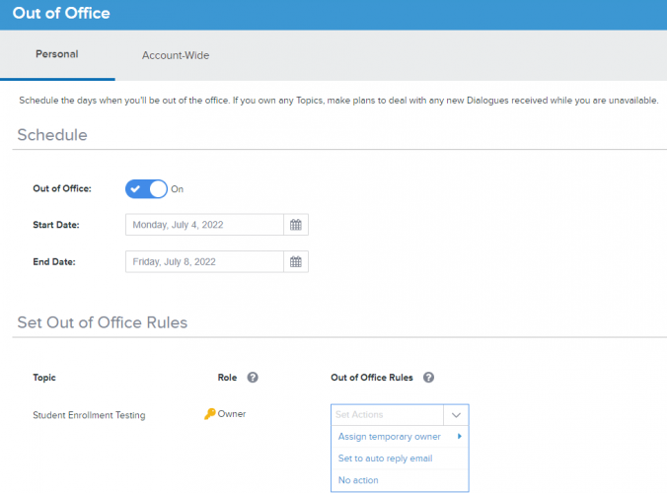The width and height of the screenshot is (667, 493).
Task: Click the End Date input field
Action: click(204, 261)
